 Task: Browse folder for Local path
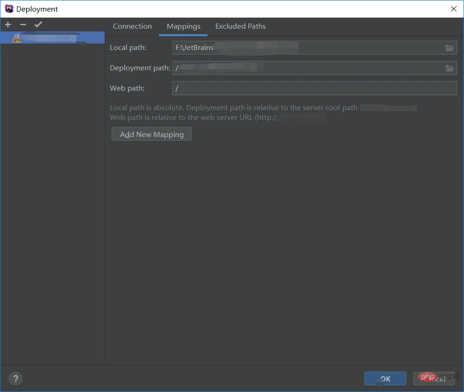[x=449, y=48]
